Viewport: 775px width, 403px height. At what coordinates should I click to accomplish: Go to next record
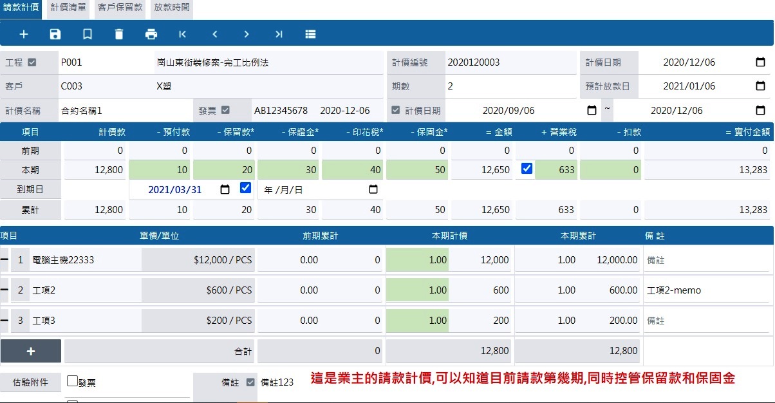pos(247,34)
